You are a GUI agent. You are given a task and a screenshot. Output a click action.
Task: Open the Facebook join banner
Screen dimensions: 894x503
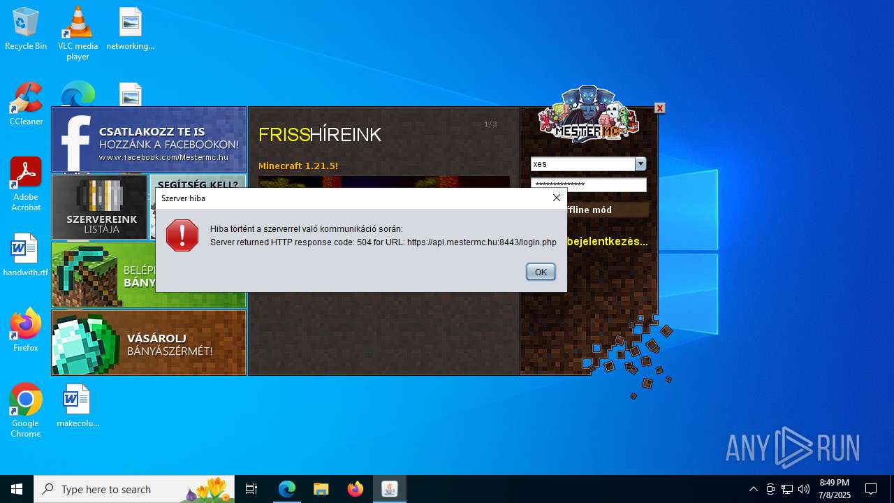coord(149,140)
